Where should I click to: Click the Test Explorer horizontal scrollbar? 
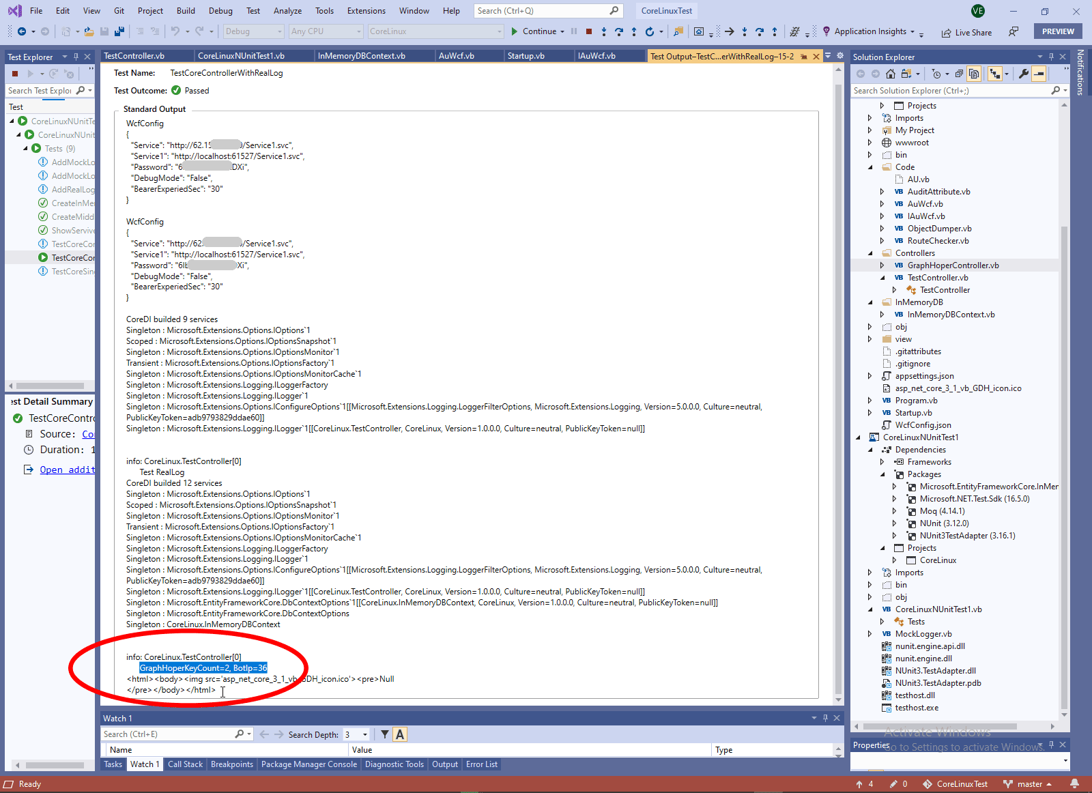[51, 386]
